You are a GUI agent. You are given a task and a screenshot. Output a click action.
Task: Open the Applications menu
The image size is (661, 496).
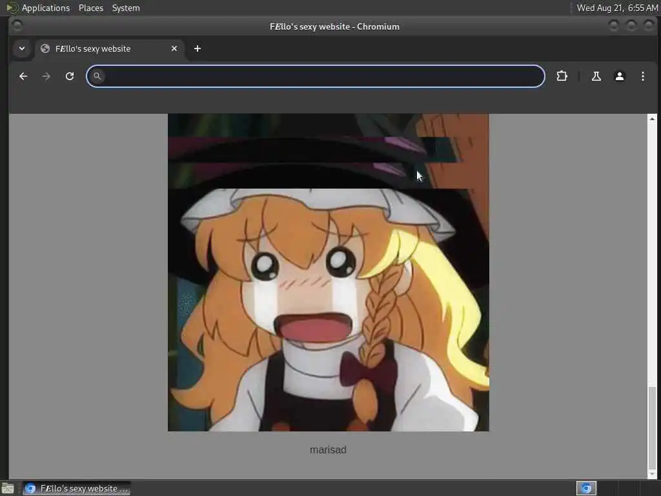pyautogui.click(x=46, y=8)
